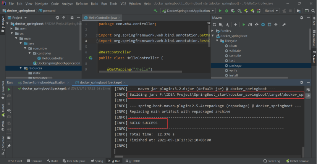Open the Event Log
The width and height of the screenshot is (317, 164).
pos(272,161)
